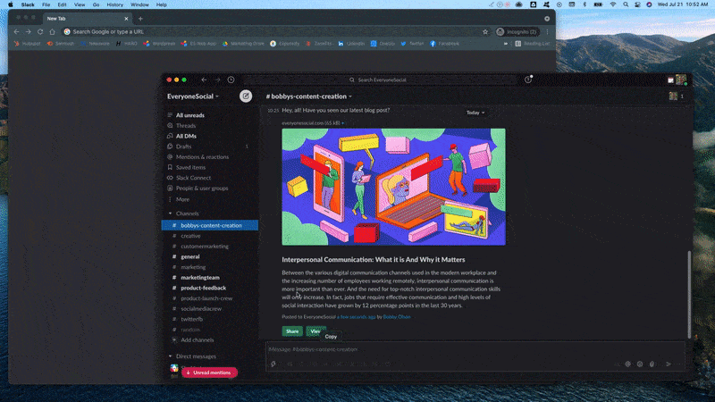Open emoji picker in message composer
The width and height of the screenshot is (715, 402).
640,364
